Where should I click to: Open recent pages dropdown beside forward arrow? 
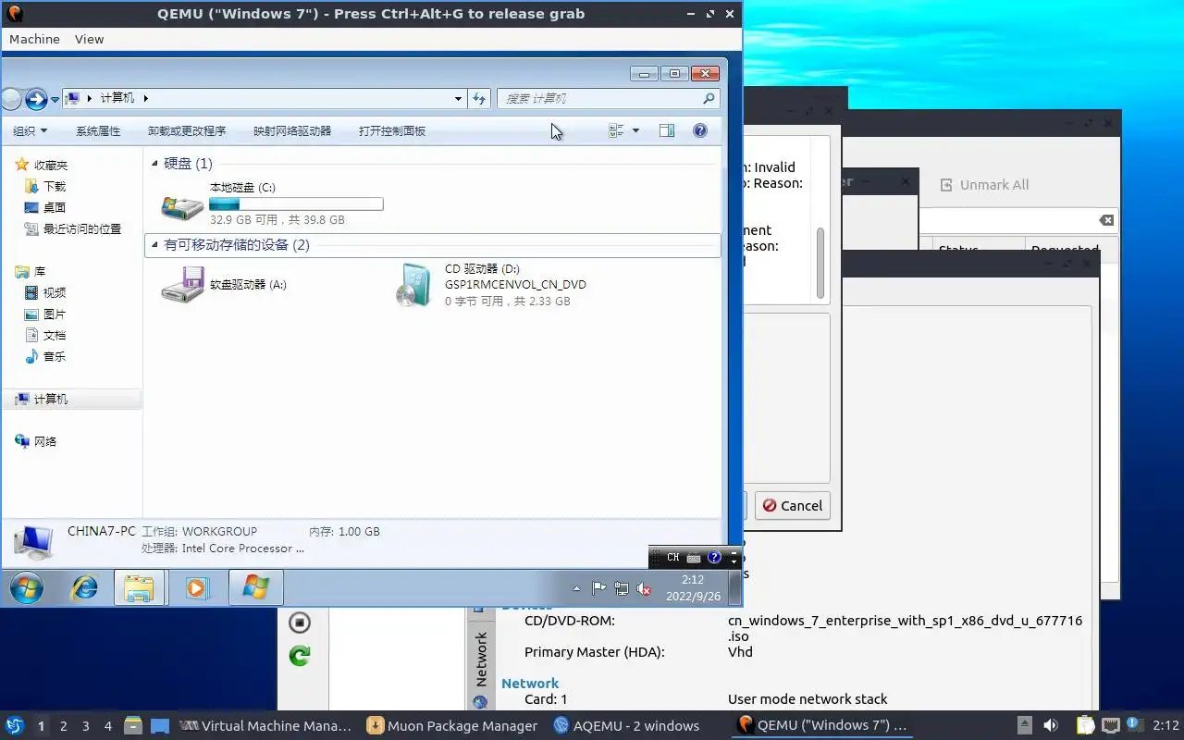tap(55, 99)
